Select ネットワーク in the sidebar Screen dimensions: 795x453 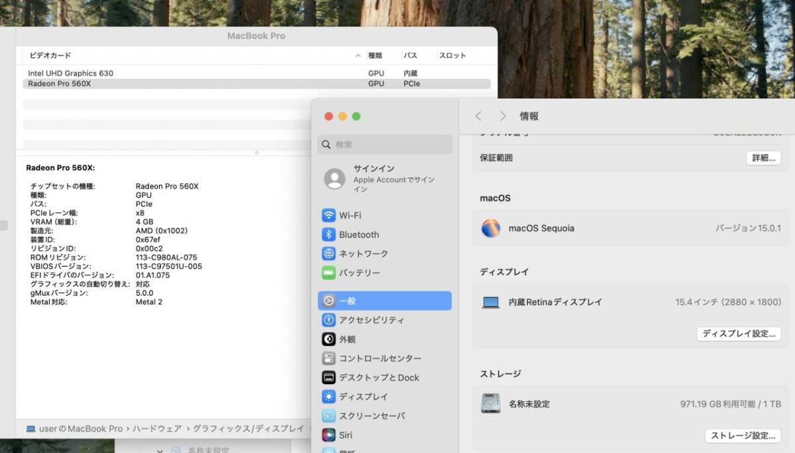click(x=364, y=254)
